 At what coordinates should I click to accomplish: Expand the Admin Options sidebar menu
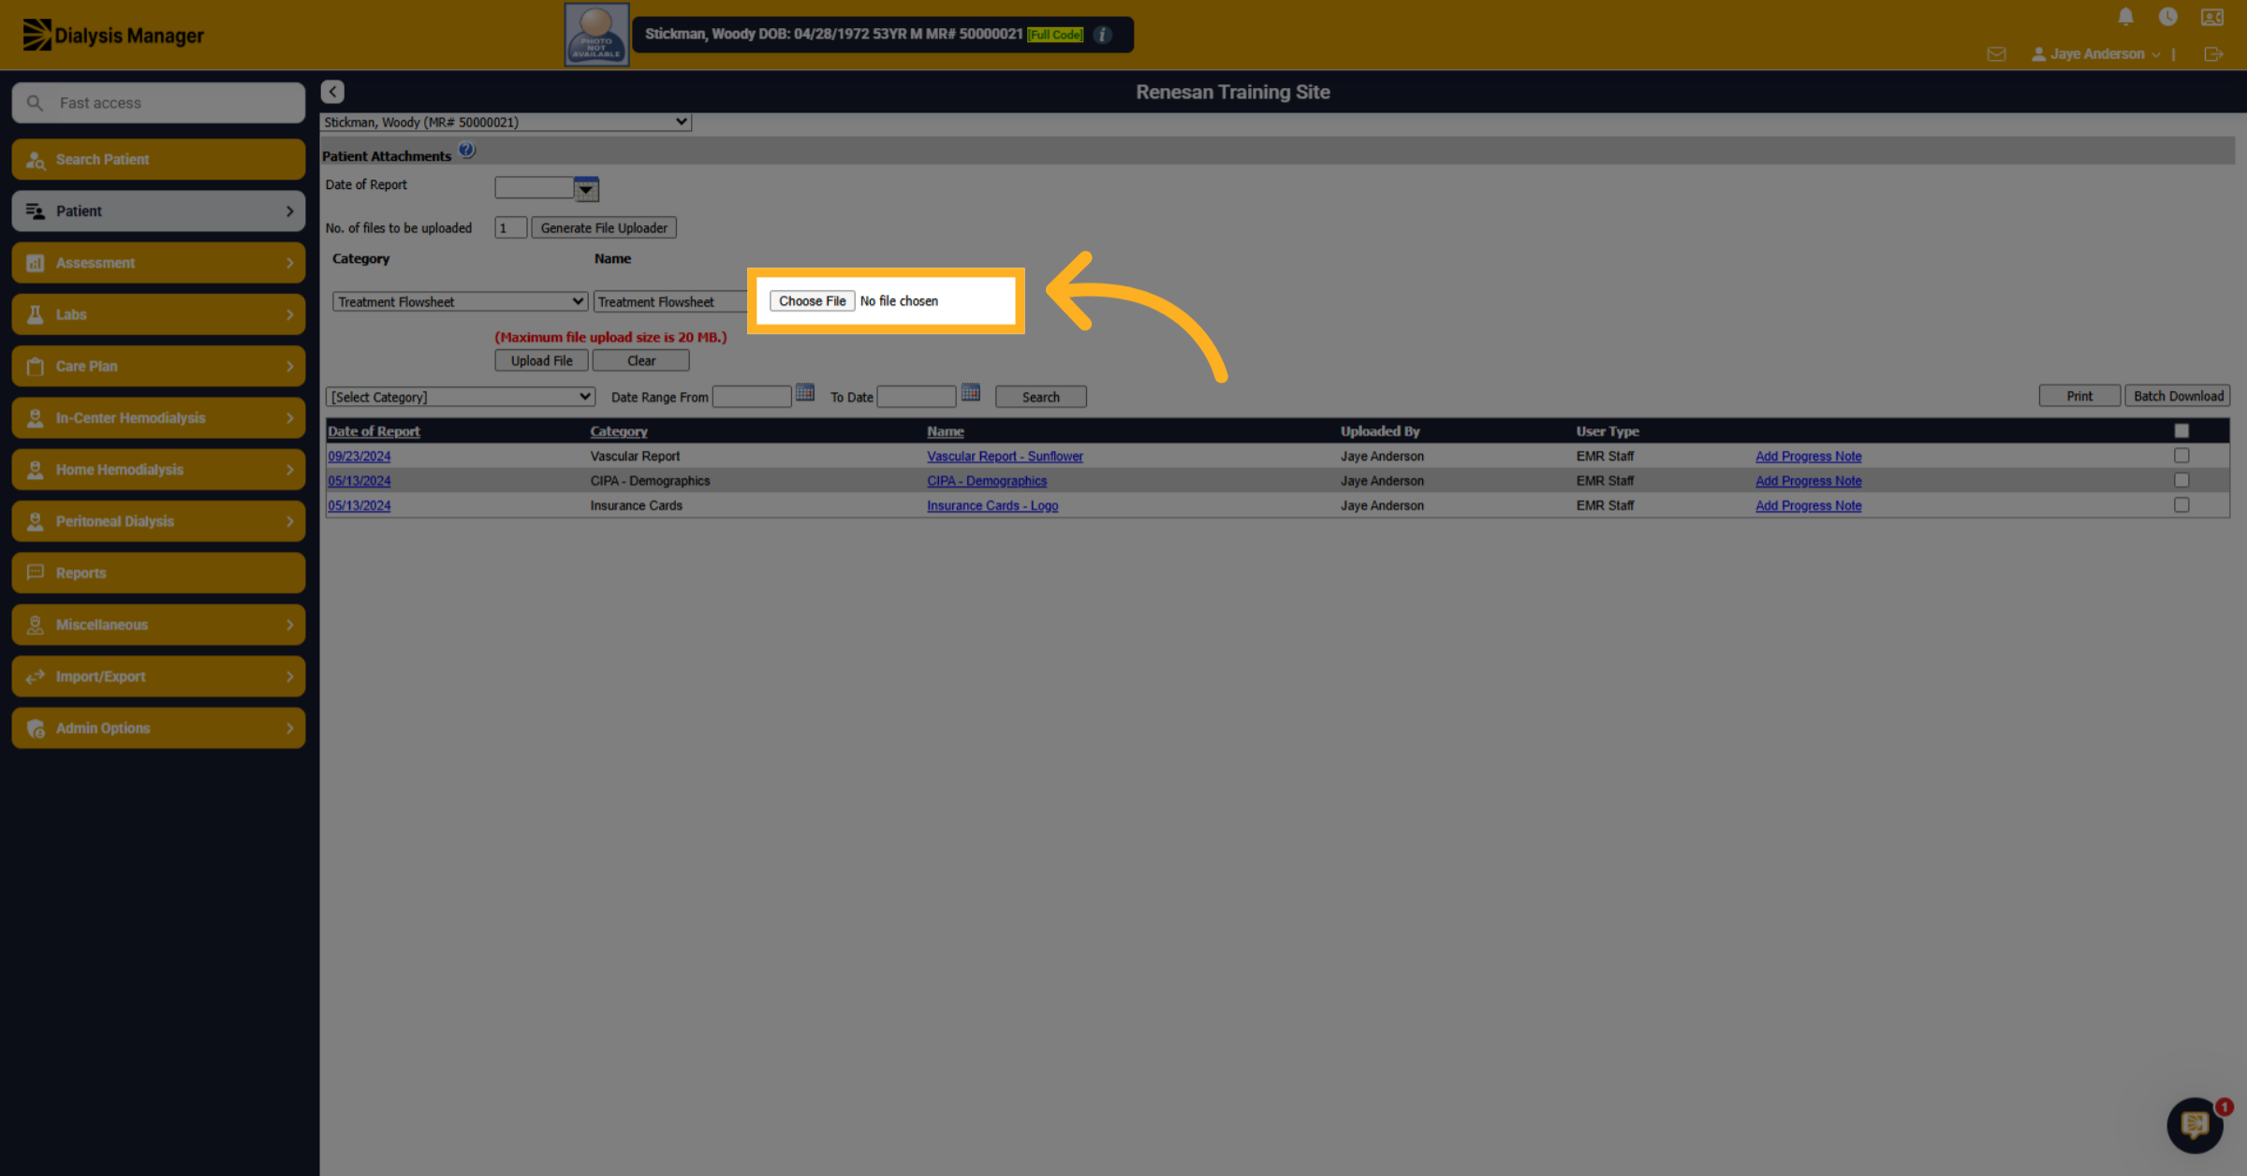pos(158,728)
